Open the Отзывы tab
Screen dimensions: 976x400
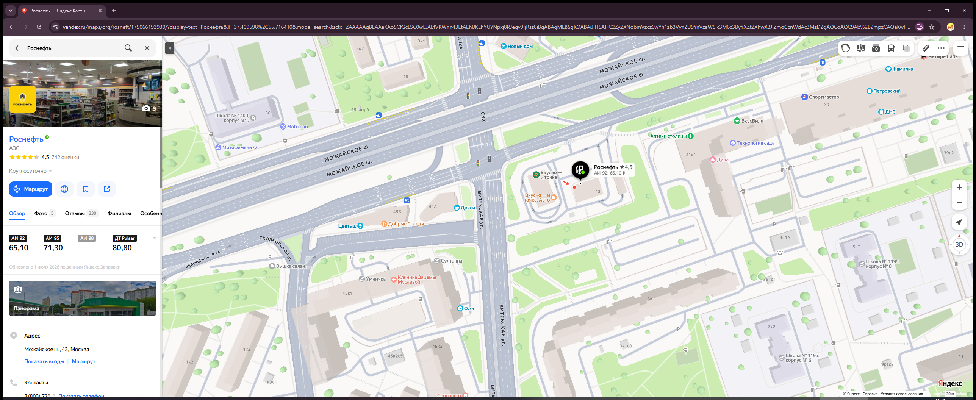pyautogui.click(x=81, y=213)
